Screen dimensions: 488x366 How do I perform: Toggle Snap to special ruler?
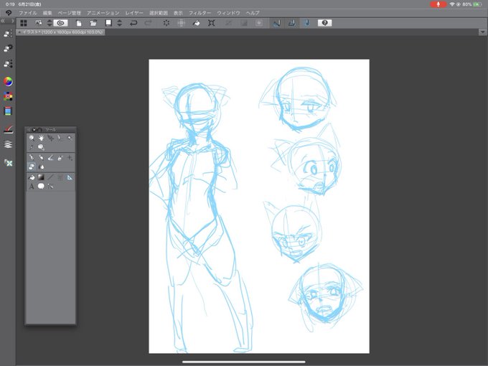tap(291, 23)
